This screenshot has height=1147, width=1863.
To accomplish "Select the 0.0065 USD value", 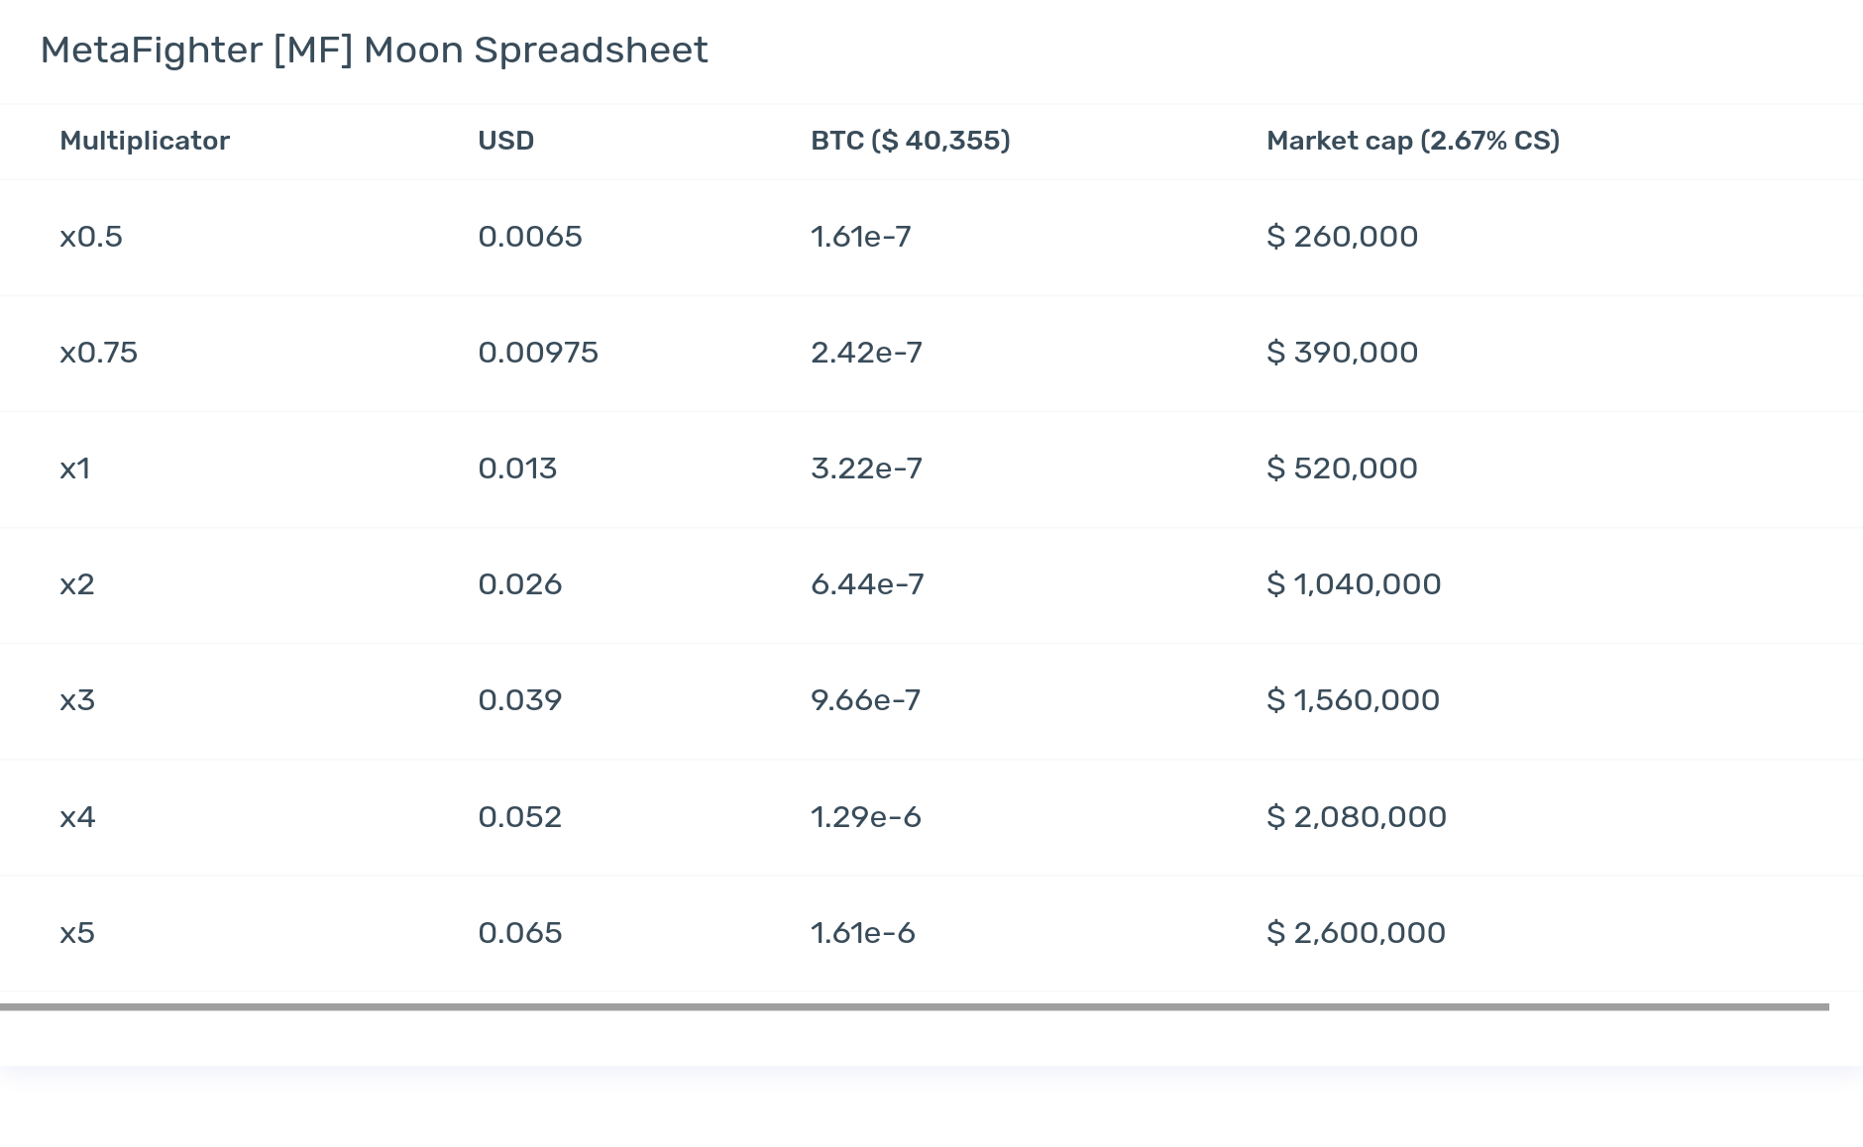I will pyautogui.click(x=530, y=237).
